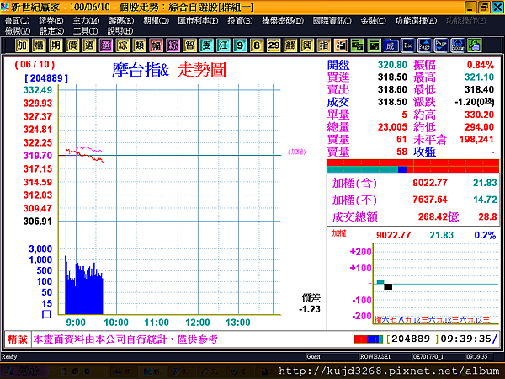
Task: Click the green key/lock toolbar icon
Action: (x=475, y=45)
